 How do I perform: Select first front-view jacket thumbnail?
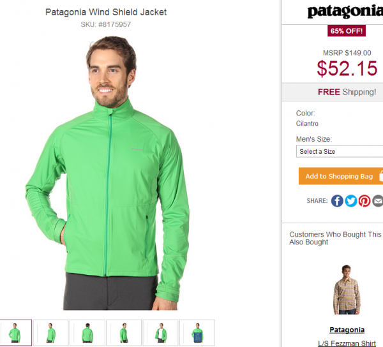(15, 332)
